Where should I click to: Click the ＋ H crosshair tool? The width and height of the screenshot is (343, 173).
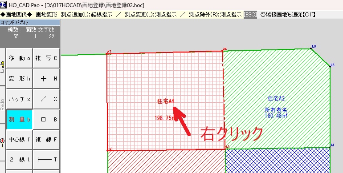[x=46, y=78]
